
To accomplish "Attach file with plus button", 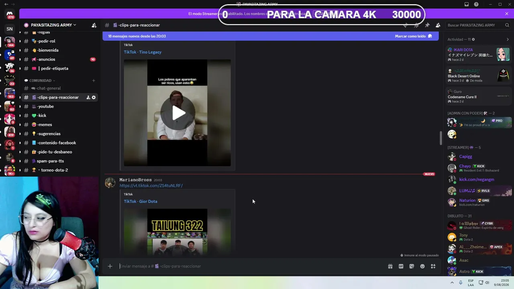I will click(110, 266).
